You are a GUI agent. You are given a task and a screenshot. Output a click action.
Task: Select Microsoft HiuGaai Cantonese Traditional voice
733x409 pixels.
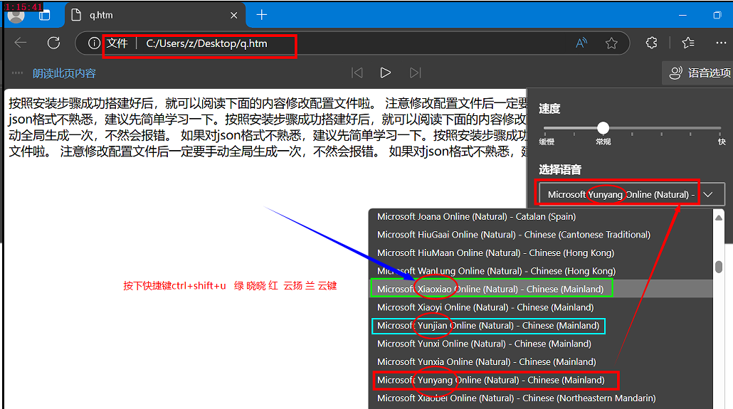click(x=540, y=235)
